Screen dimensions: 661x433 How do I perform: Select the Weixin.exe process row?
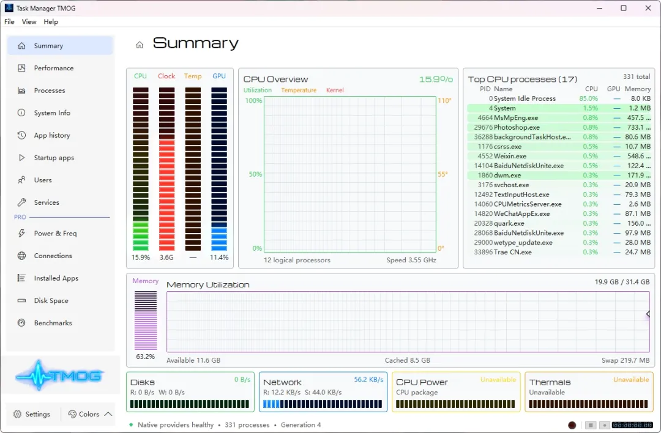(x=559, y=156)
